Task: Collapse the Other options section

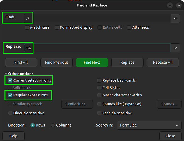Action: (x=6, y=74)
